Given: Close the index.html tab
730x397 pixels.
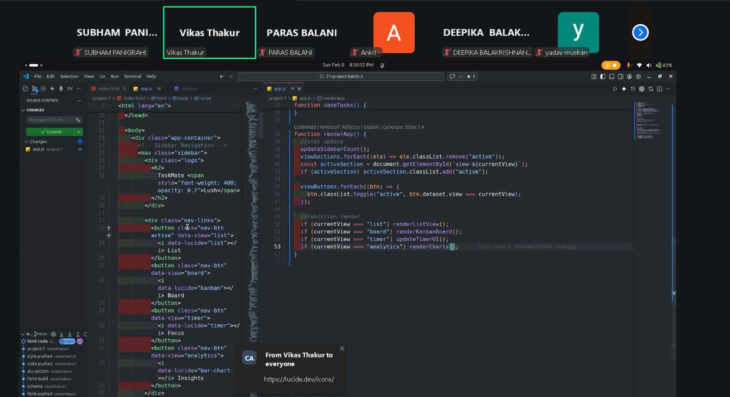Looking at the screenshot, I should pos(124,89).
